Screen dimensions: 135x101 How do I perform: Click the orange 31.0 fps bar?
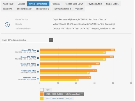pyautogui.click(x=68, y=71)
